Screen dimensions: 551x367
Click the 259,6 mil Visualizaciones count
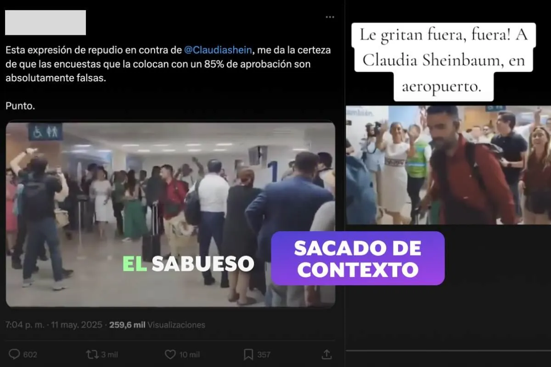tap(157, 325)
